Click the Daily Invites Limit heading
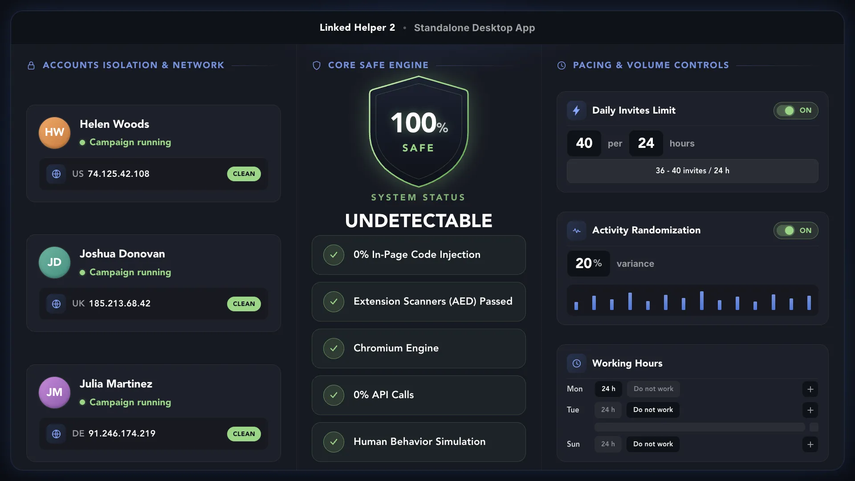This screenshot has width=855, height=481. [x=634, y=110]
